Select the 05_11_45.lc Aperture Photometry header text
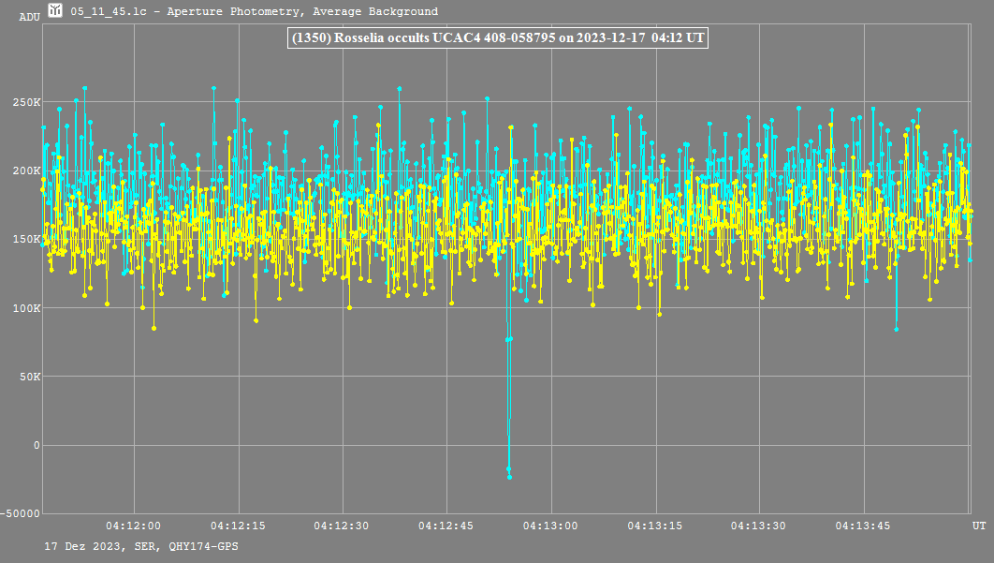Image resolution: width=994 pixels, height=563 pixels. tap(255, 12)
